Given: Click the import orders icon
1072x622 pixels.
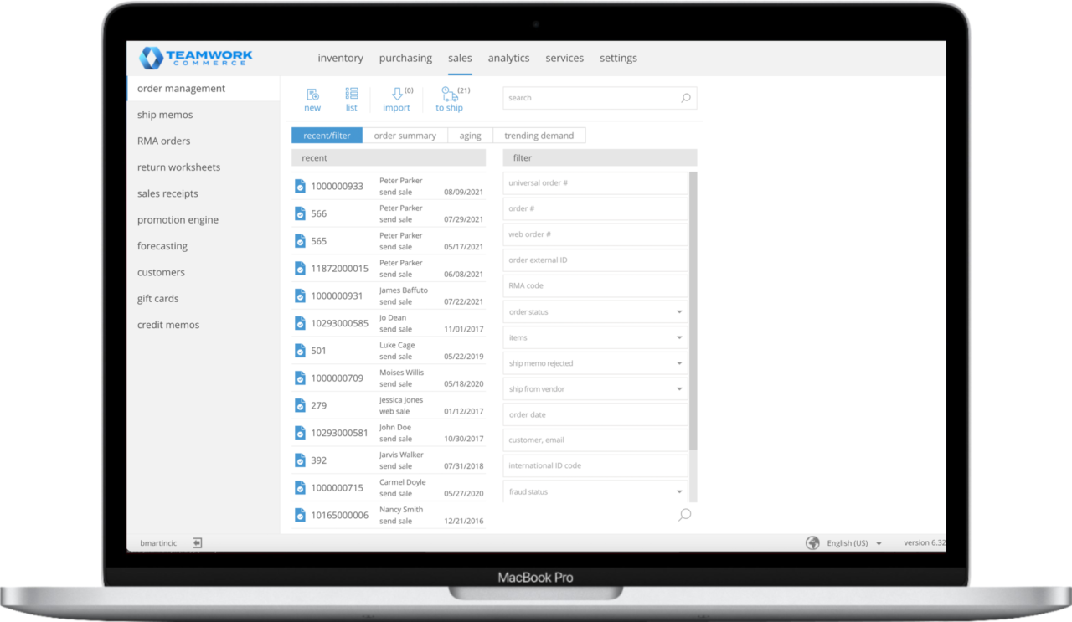Looking at the screenshot, I should tap(396, 95).
